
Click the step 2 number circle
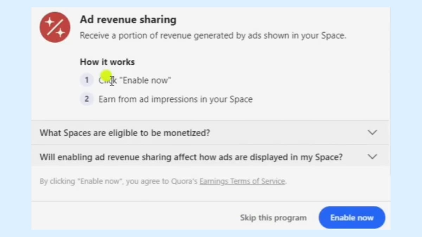(x=87, y=99)
